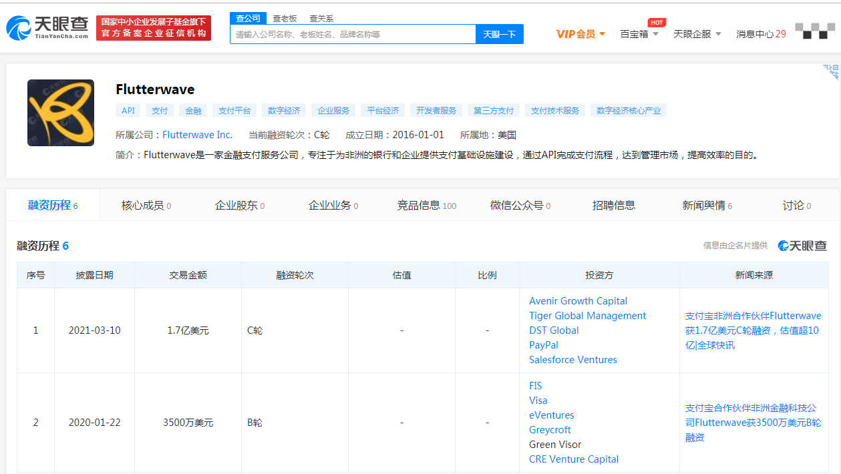Click the 天眼查 logo beside funding table

(x=802, y=246)
